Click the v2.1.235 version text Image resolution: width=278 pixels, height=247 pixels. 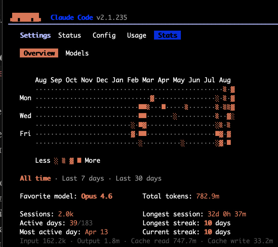pyautogui.click(x=112, y=17)
